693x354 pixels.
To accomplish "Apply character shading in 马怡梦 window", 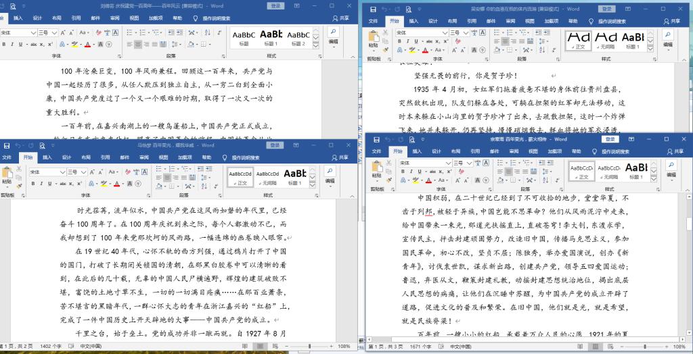I will click(131, 183).
